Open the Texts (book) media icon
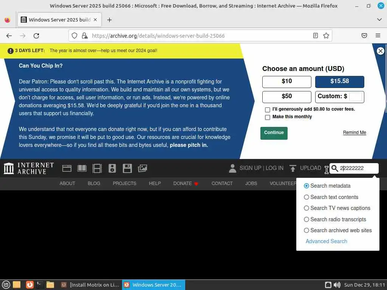 (x=82, y=168)
